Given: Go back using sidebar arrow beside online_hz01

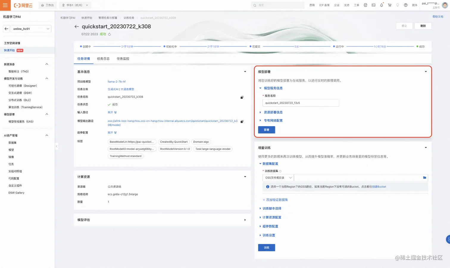Looking at the screenshot, I should tap(7, 29).
